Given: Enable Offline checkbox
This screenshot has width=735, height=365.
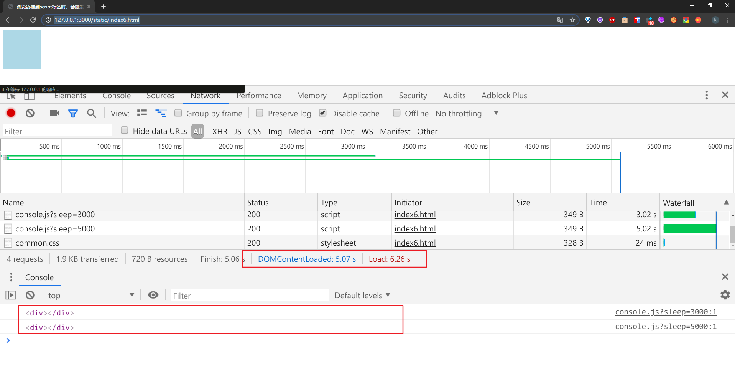Looking at the screenshot, I should click(397, 113).
